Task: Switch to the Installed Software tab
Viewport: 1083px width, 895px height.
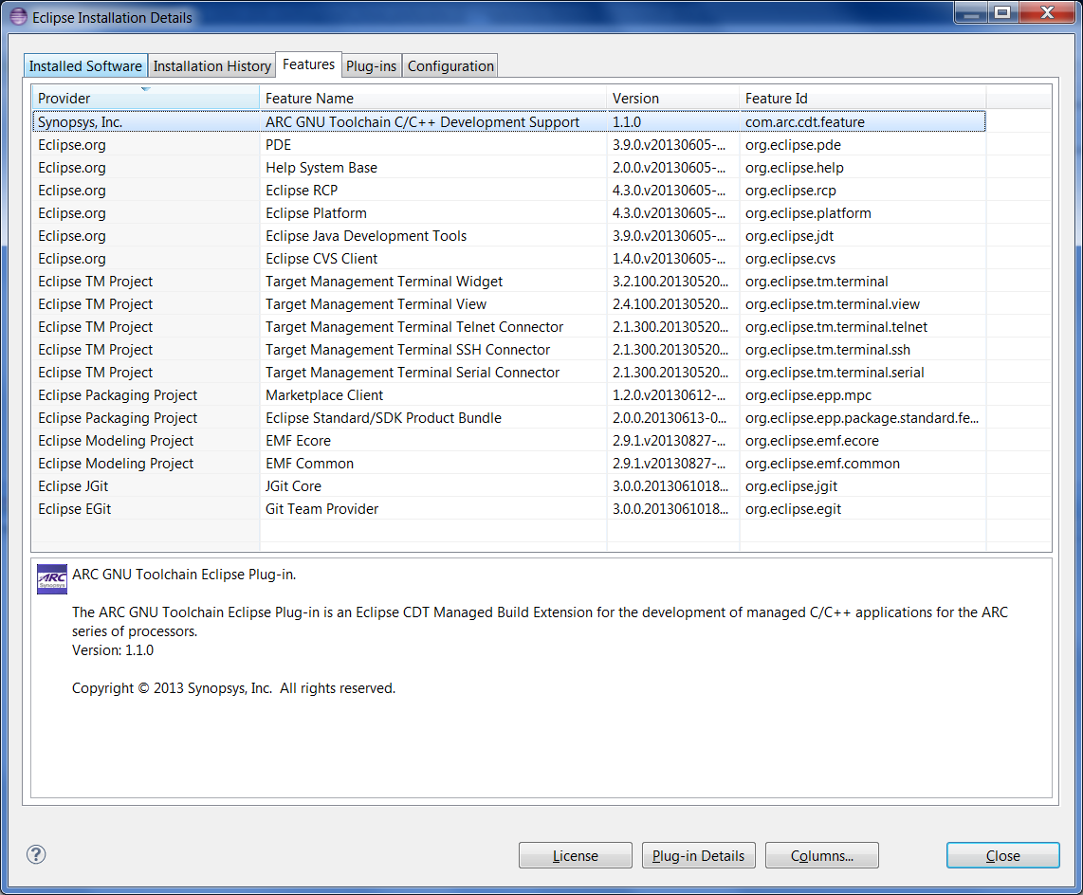Action: tap(85, 66)
